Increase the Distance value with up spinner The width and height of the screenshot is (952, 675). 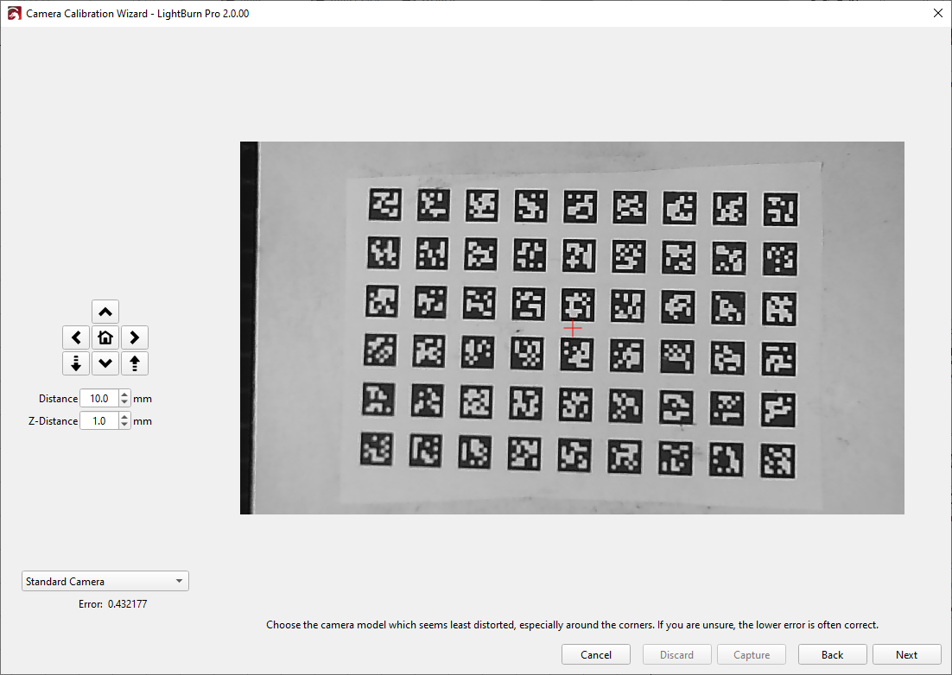124,394
